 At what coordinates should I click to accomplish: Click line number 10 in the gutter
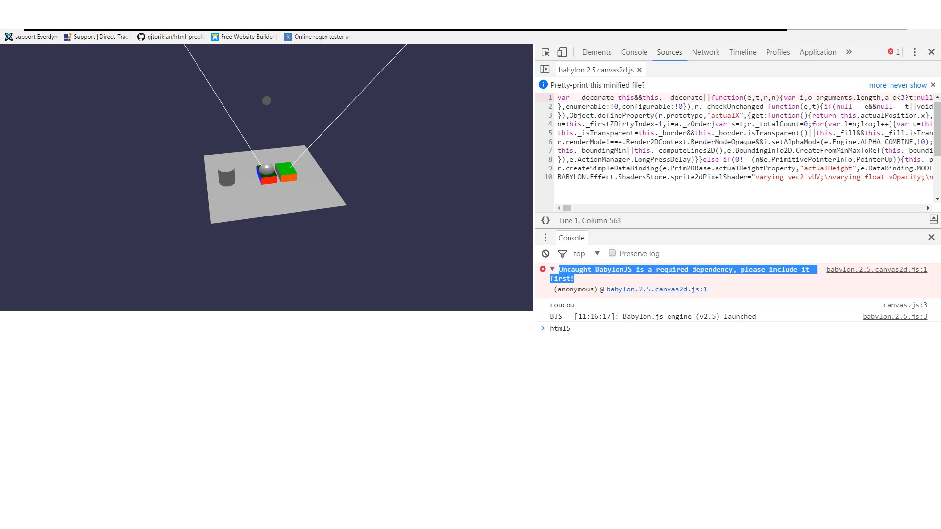click(x=548, y=177)
